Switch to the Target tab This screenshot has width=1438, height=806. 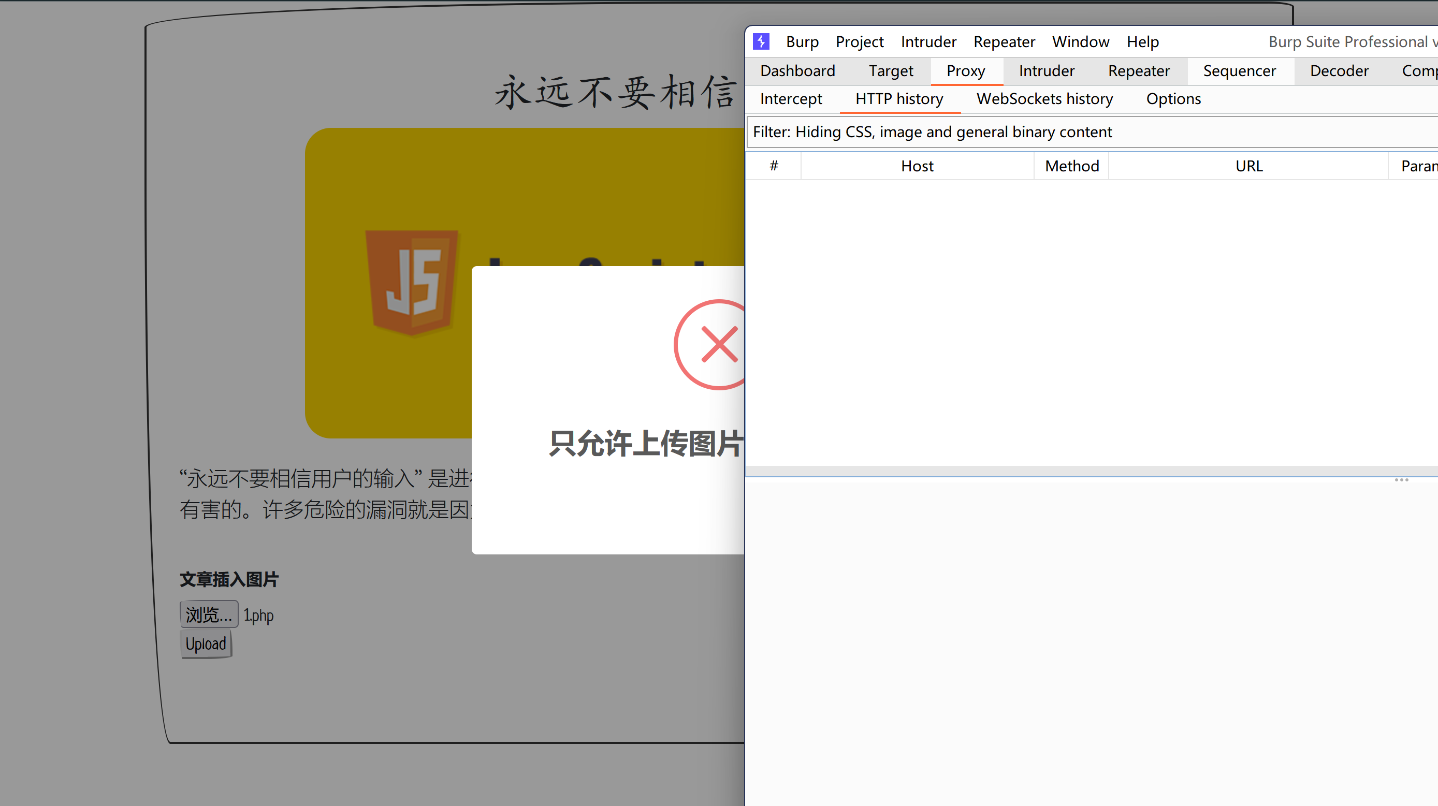click(x=890, y=71)
